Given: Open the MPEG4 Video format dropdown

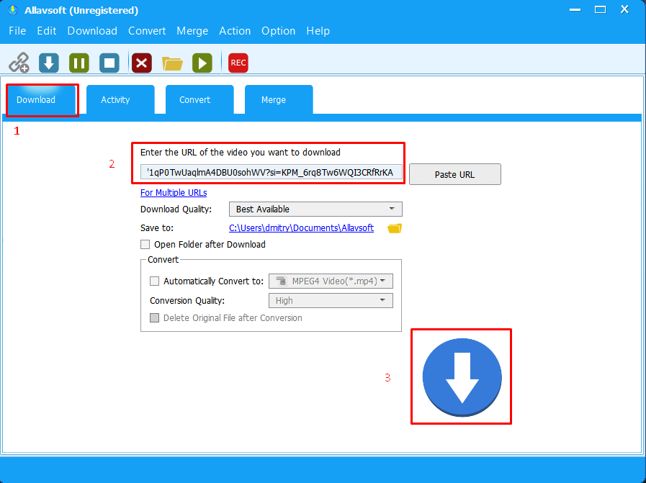Looking at the screenshot, I should coord(331,281).
